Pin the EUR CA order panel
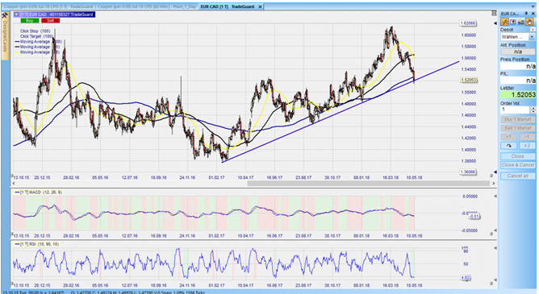 [526, 13]
